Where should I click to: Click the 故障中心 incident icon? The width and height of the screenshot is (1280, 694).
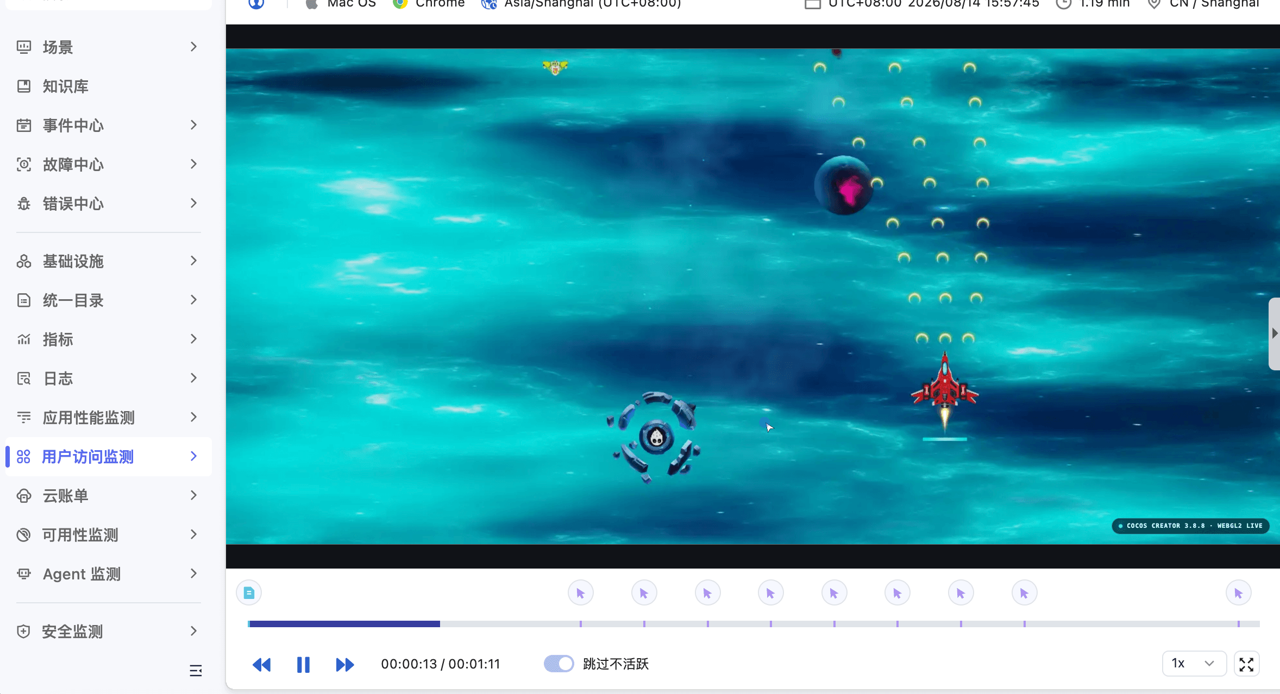pos(24,165)
